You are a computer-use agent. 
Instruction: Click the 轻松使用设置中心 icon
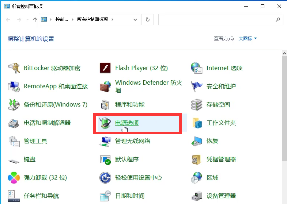coord(105,178)
